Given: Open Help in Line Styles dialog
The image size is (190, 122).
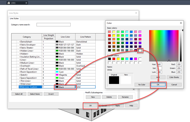Looking at the screenshot, I should click(x=131, y=106).
